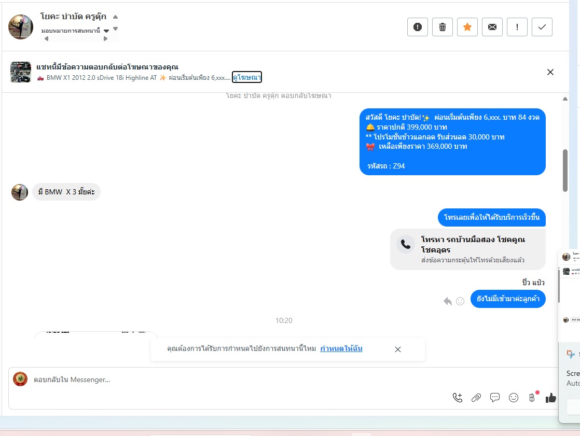580x436 pixels.
Task: Toggle the orange star follow-up icon
Action: (x=467, y=27)
